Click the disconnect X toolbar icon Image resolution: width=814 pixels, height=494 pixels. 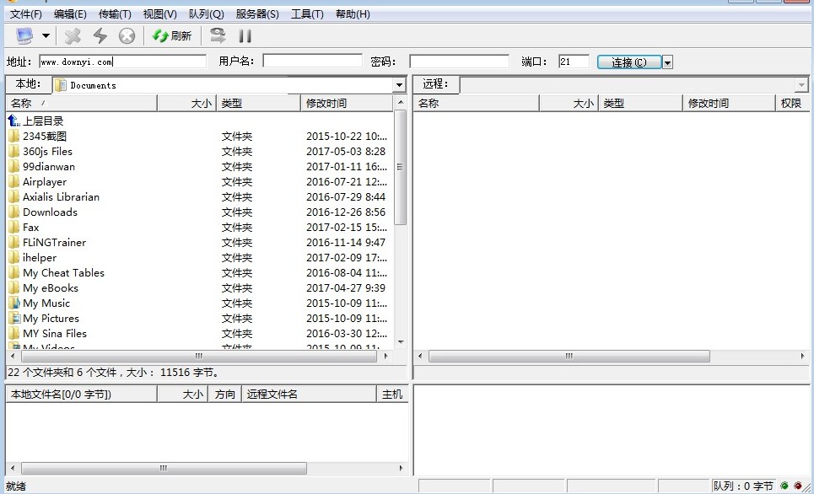click(73, 35)
